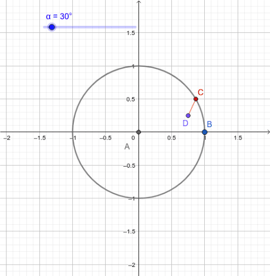The width and height of the screenshot is (270, 276).
Task: Select red point C on the circle
Action: coord(196,99)
